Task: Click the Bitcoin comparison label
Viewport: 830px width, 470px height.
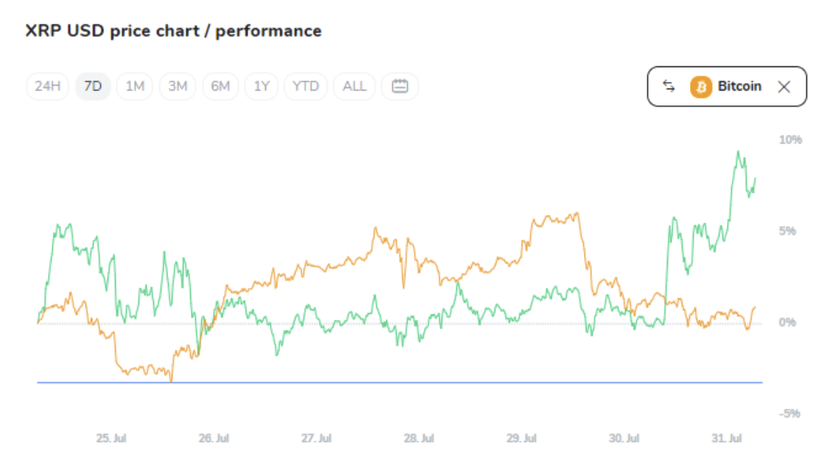Action: pyautogui.click(x=739, y=86)
